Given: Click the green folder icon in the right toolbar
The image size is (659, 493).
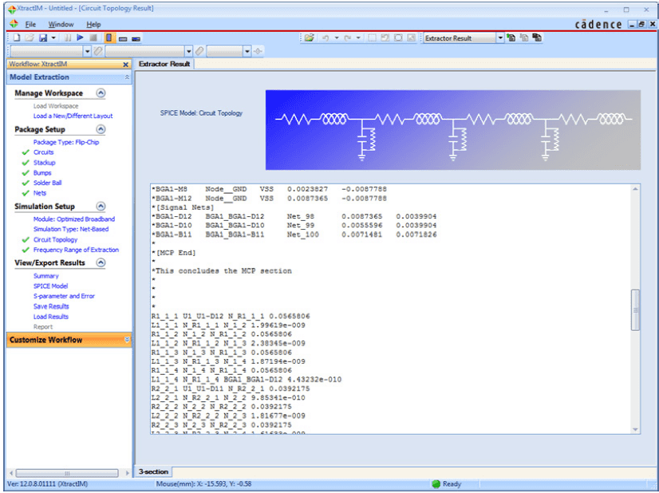Looking at the screenshot, I should tap(310, 37).
